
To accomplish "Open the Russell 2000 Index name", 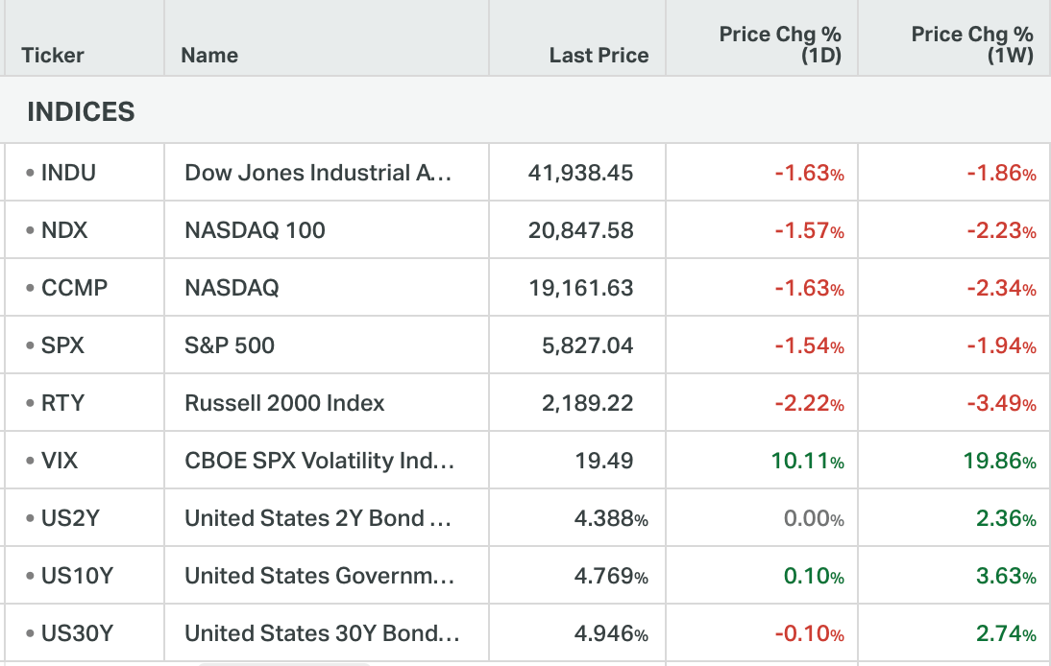I will click(284, 403).
